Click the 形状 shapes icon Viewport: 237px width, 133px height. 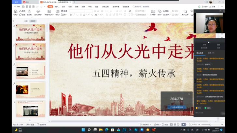coord(159,11)
